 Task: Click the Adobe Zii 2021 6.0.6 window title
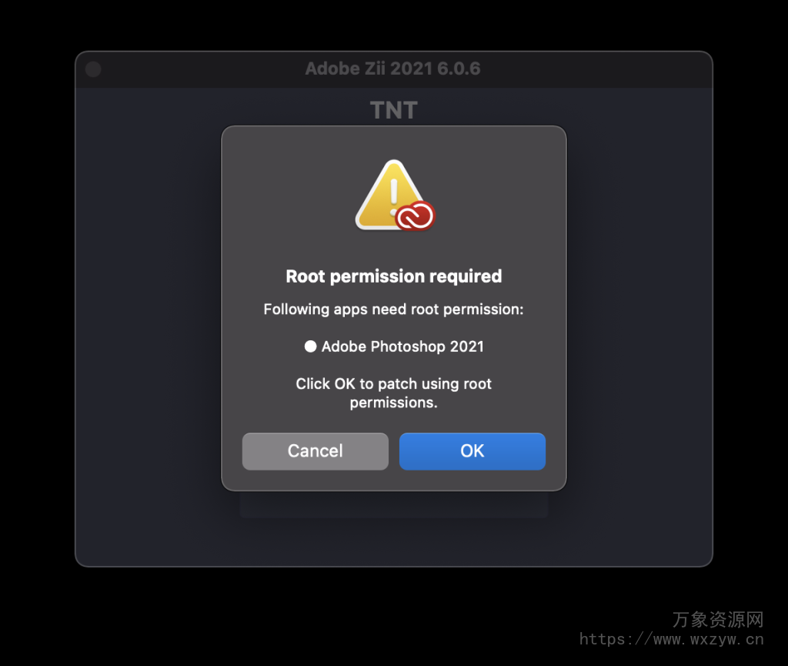pyautogui.click(x=393, y=69)
